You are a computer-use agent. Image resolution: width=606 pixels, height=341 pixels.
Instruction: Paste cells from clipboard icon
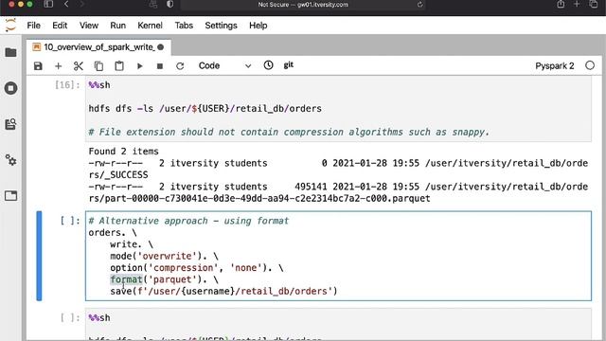(119, 66)
